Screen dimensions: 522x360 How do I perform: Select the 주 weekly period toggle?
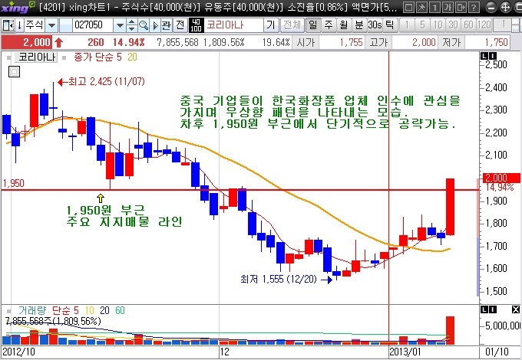329,25
